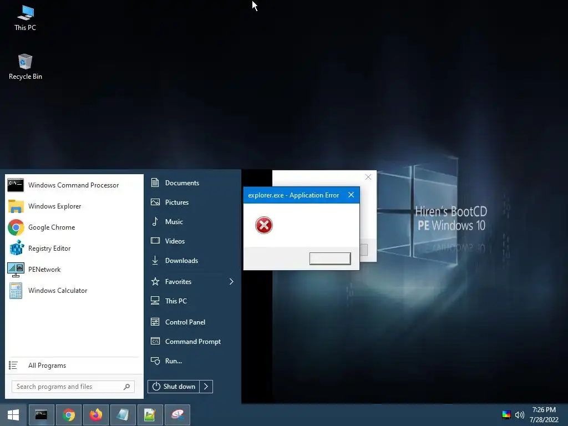Click the blank button in explorer.exe error dialog
This screenshot has width=568, height=426.
click(x=330, y=258)
